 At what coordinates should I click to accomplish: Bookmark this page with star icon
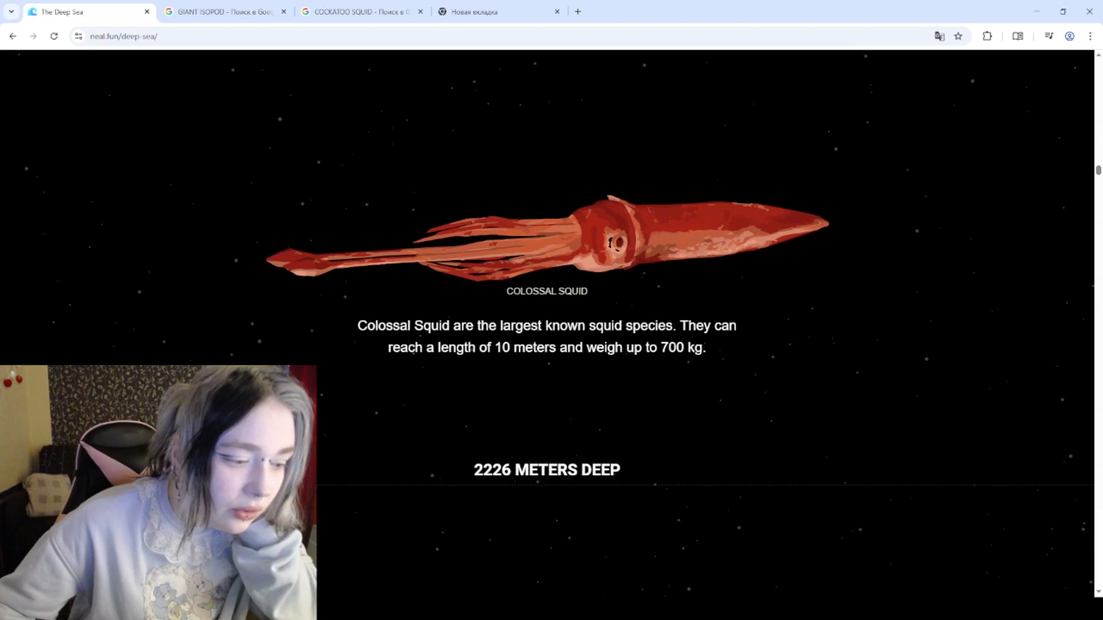pos(958,36)
